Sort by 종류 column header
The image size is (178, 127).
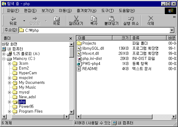tap(149, 38)
